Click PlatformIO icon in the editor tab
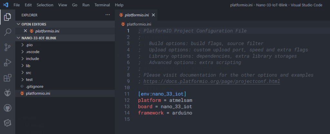Screen dimensions: 330x134 click(x=121, y=15)
